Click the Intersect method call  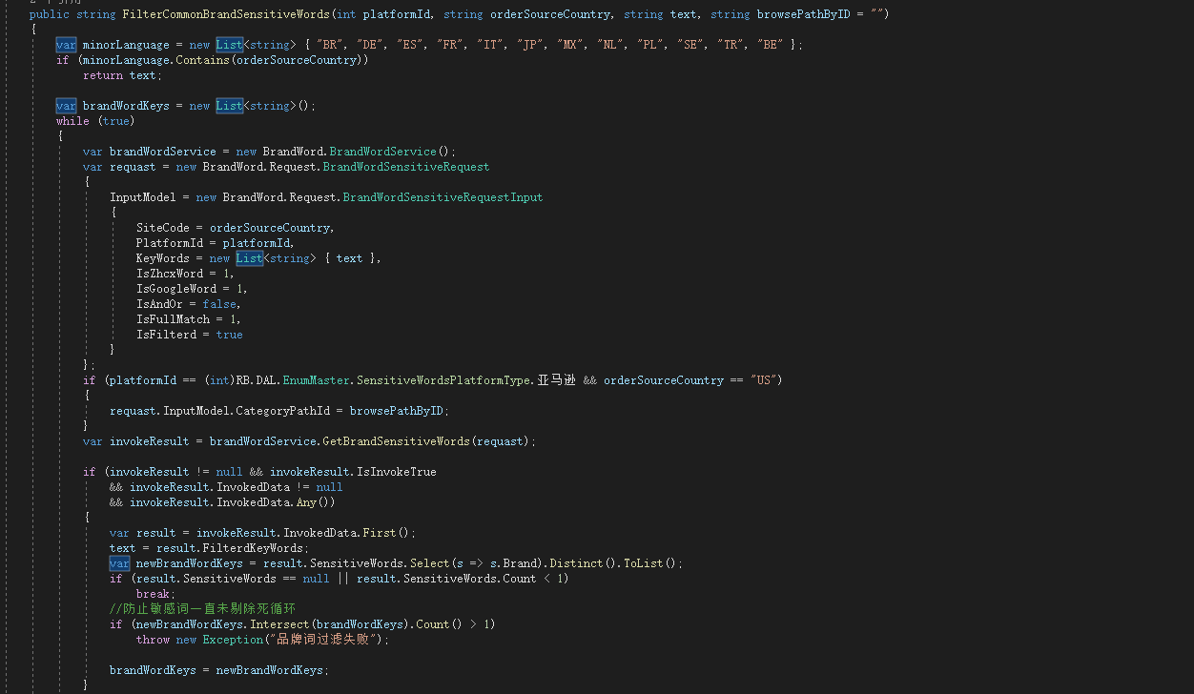click(x=279, y=624)
